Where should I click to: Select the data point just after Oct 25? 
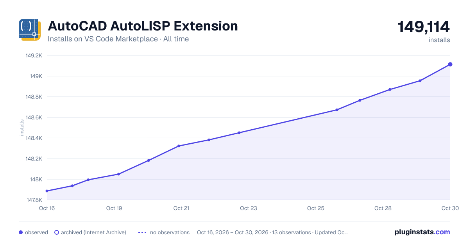pyautogui.click(x=337, y=110)
